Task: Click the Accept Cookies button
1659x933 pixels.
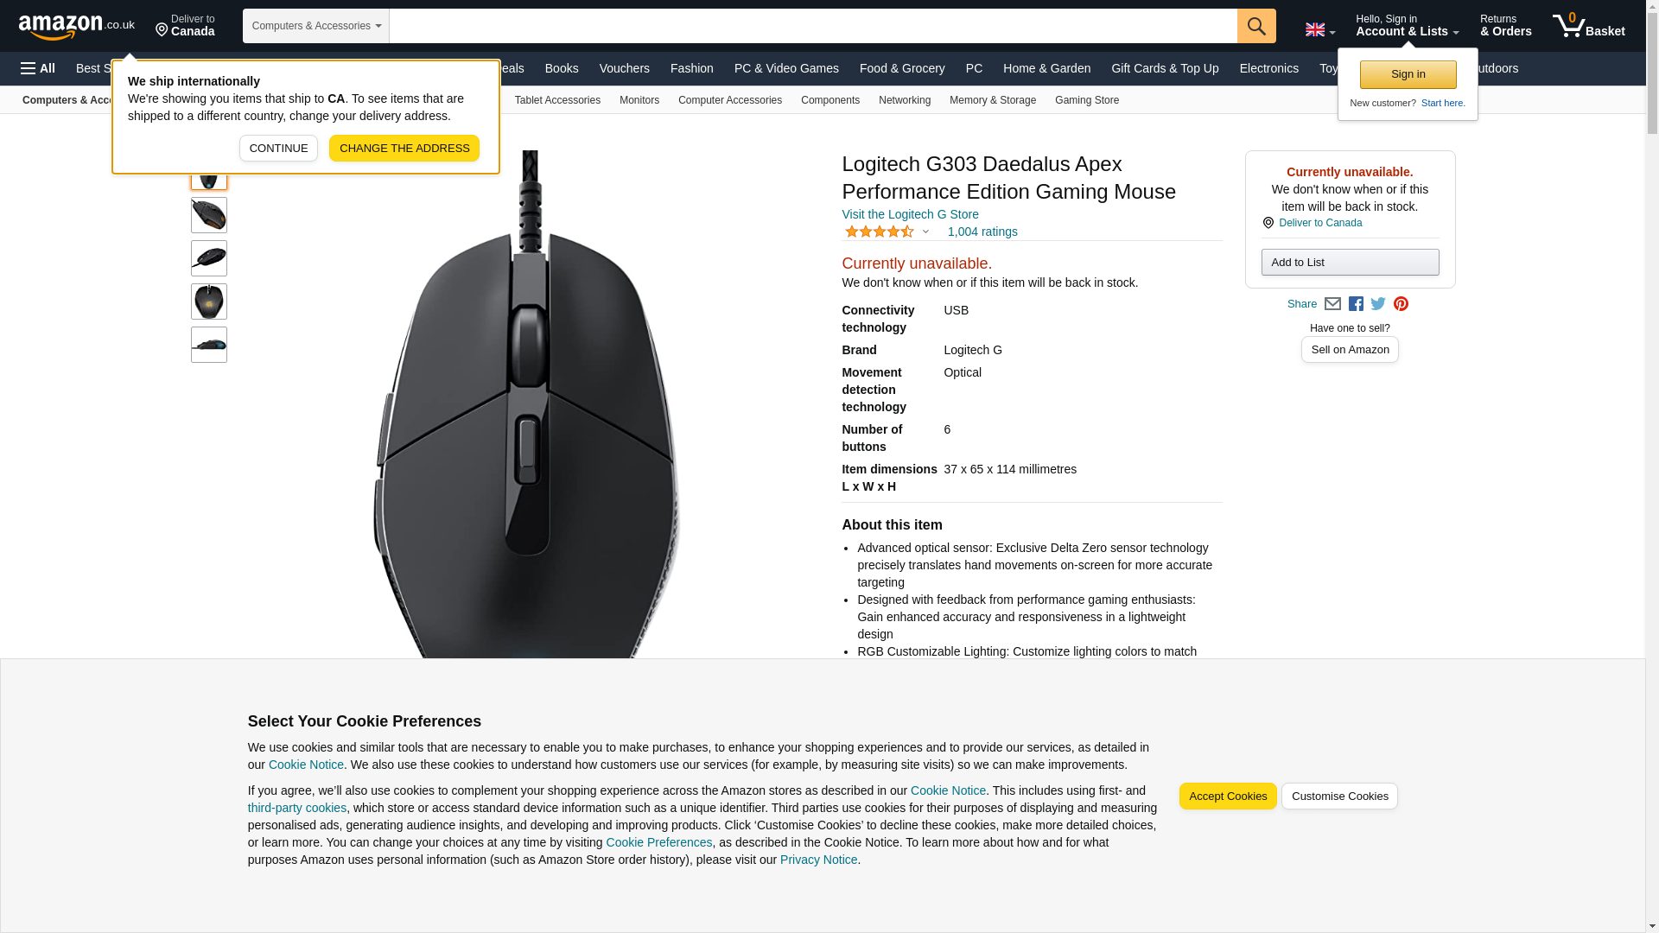Action: pyautogui.click(x=1228, y=797)
